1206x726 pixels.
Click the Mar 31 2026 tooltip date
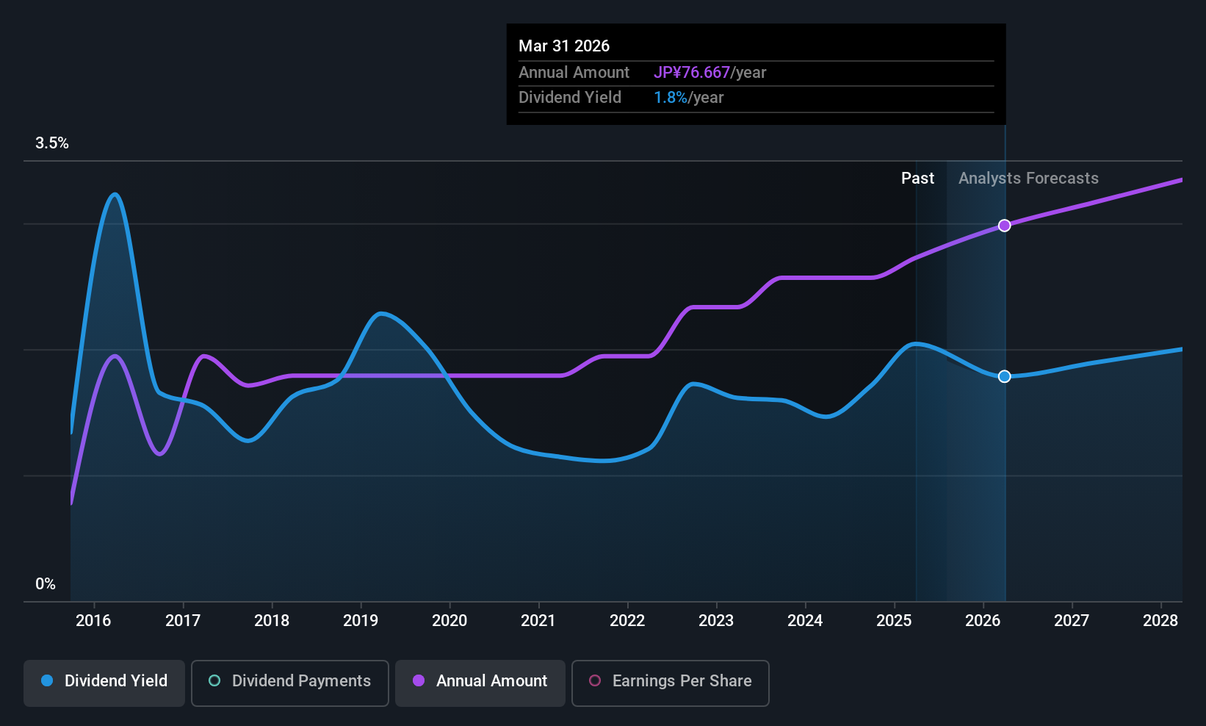point(564,46)
